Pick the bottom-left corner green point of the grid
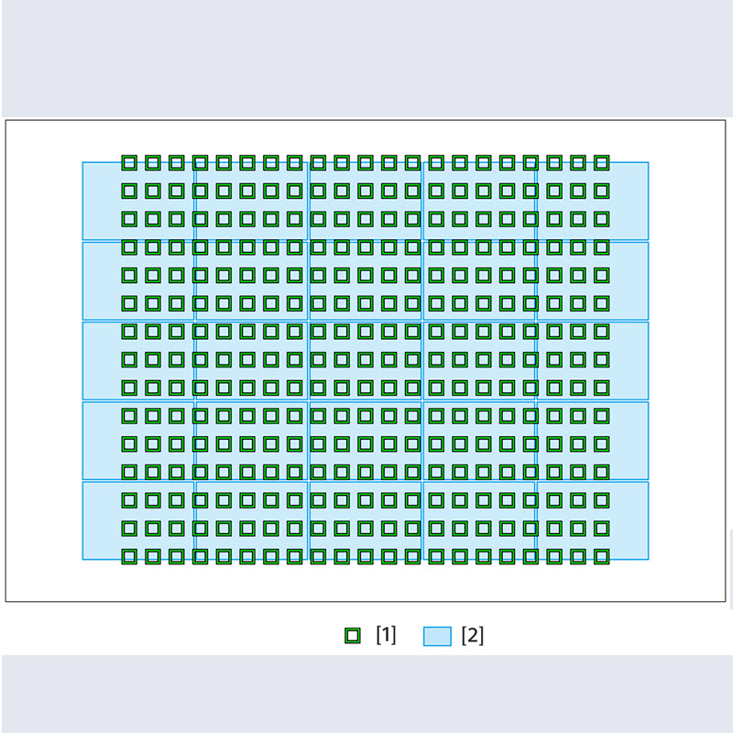Image resolution: width=733 pixels, height=733 pixels. click(x=129, y=556)
